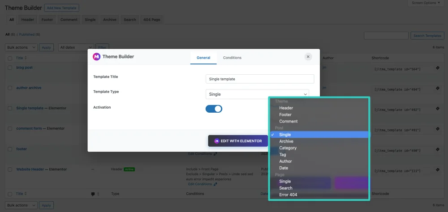Image resolution: width=448 pixels, height=212 pixels.
Task: Filter templates by Archive tab
Action: tap(110, 20)
